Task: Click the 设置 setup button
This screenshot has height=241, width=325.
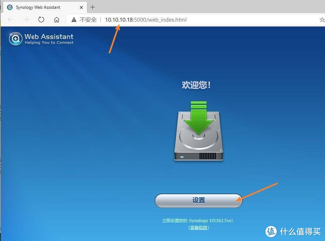Action: pyautogui.click(x=199, y=201)
